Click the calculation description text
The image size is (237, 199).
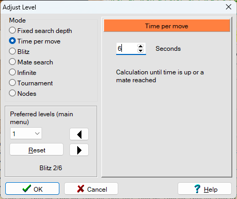pos(160,76)
